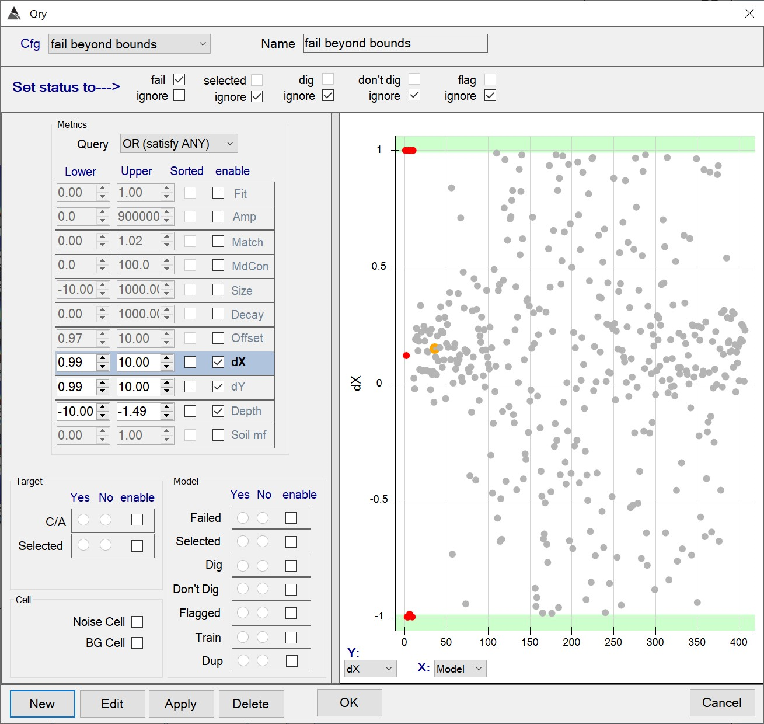The image size is (764, 724).
Task: Enable the Model Don't Dig filter checkbox
Action: pyautogui.click(x=291, y=589)
